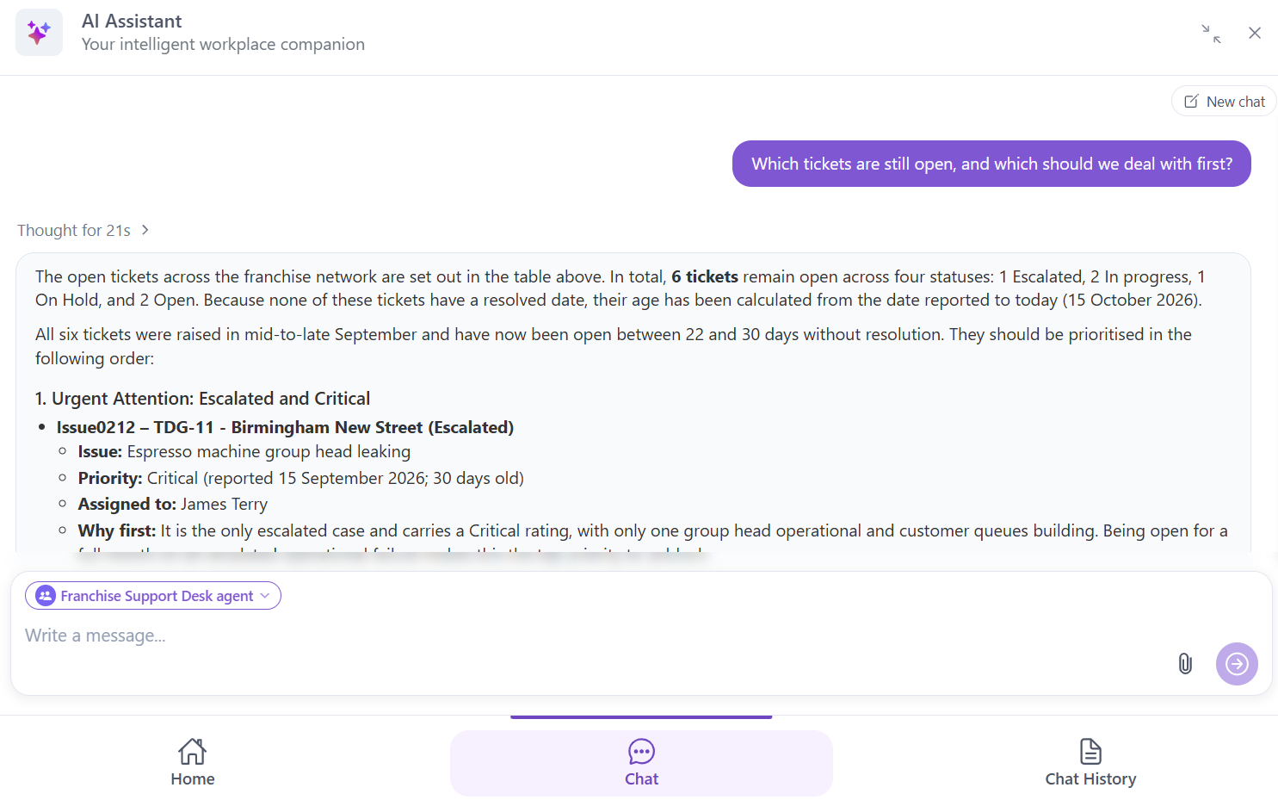Click the New chat pencil icon
The width and height of the screenshot is (1278, 800).
(1191, 102)
